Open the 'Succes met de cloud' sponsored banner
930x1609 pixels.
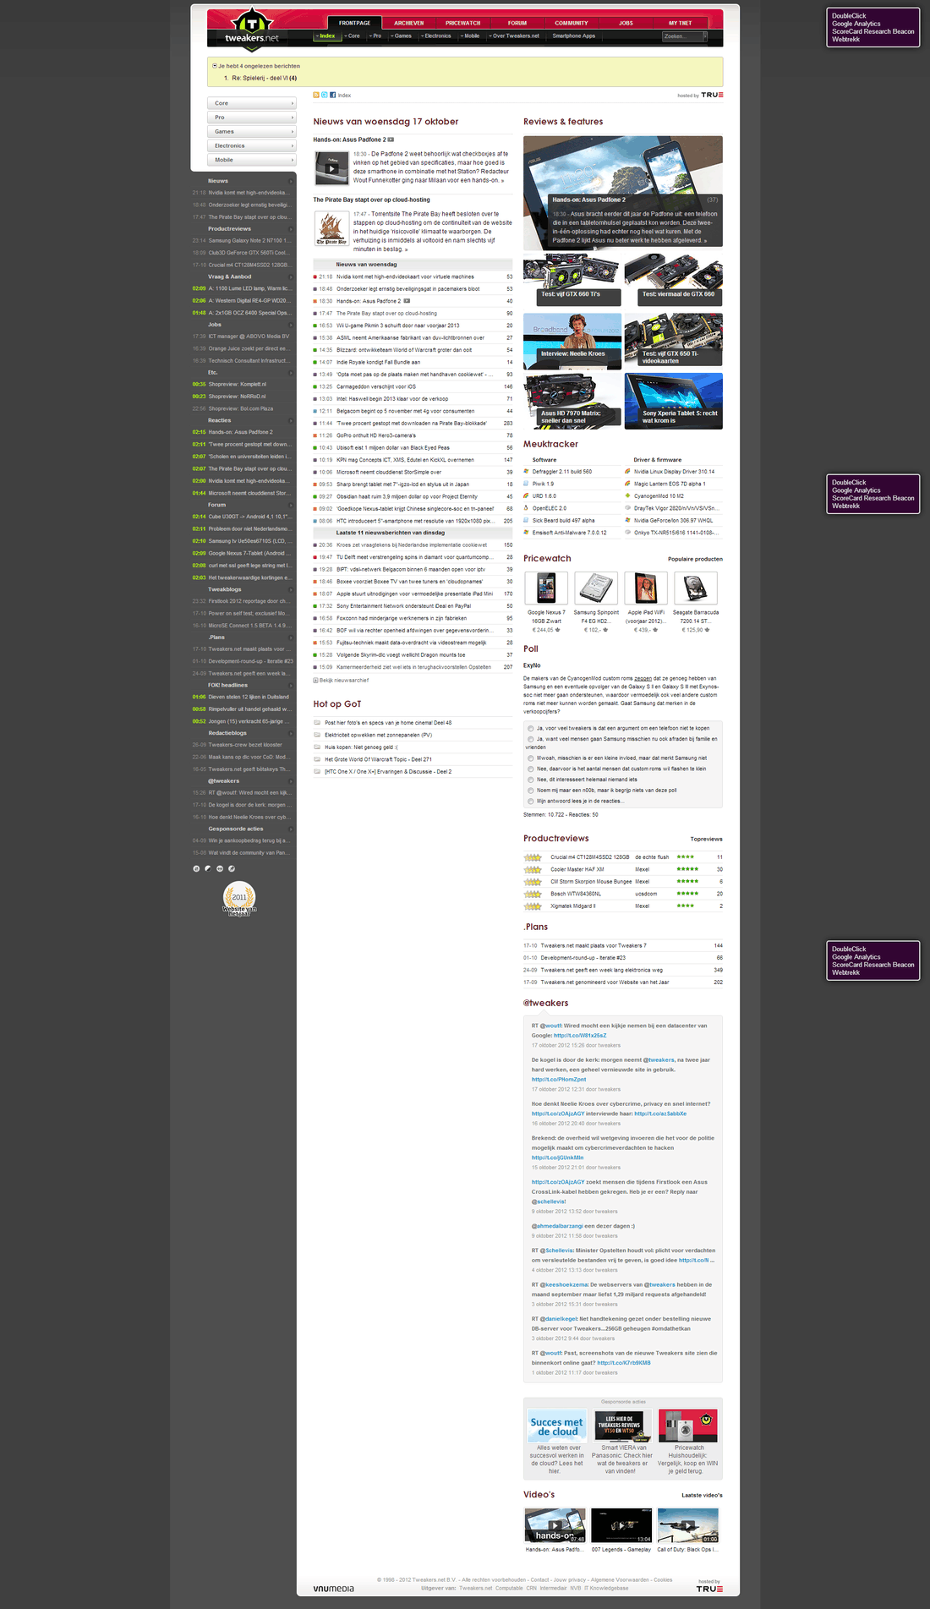(x=556, y=1427)
